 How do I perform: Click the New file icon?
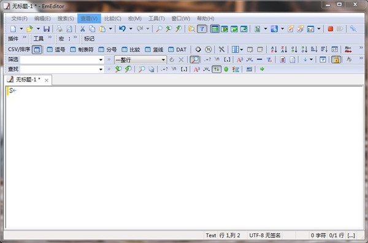[x=13, y=29]
